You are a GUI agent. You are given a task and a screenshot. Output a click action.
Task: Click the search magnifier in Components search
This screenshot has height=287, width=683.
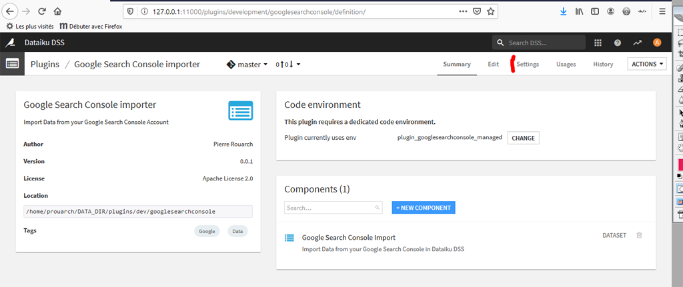[x=378, y=208]
